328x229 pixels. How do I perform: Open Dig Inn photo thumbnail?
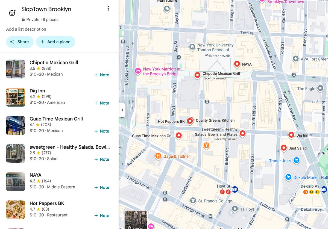(16, 97)
